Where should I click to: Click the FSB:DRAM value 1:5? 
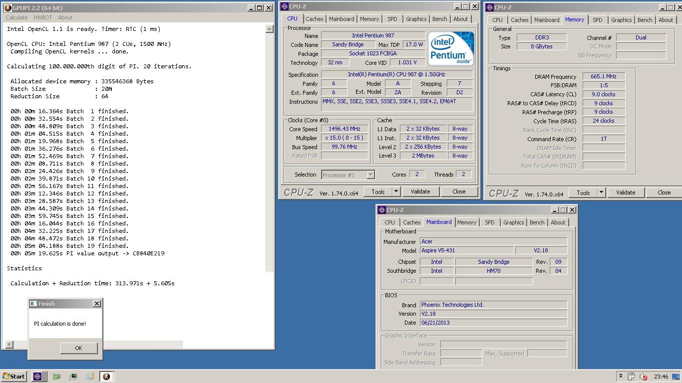point(604,86)
